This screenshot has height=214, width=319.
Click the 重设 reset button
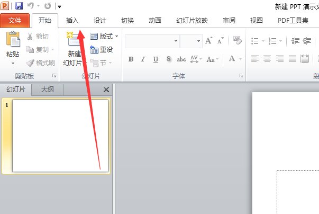pos(102,50)
